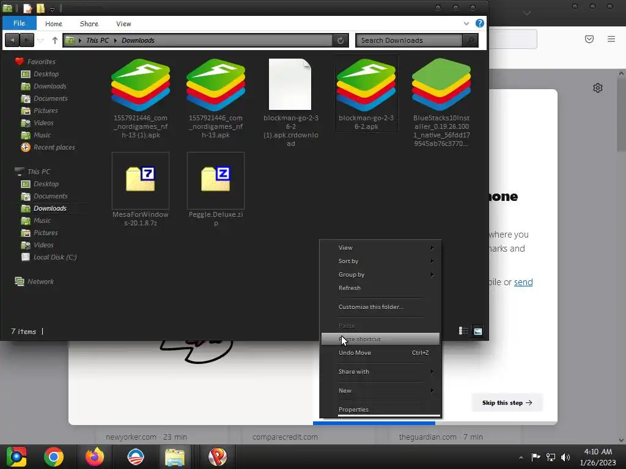
Task: Open Pictures under This PC
Action: 45,233
